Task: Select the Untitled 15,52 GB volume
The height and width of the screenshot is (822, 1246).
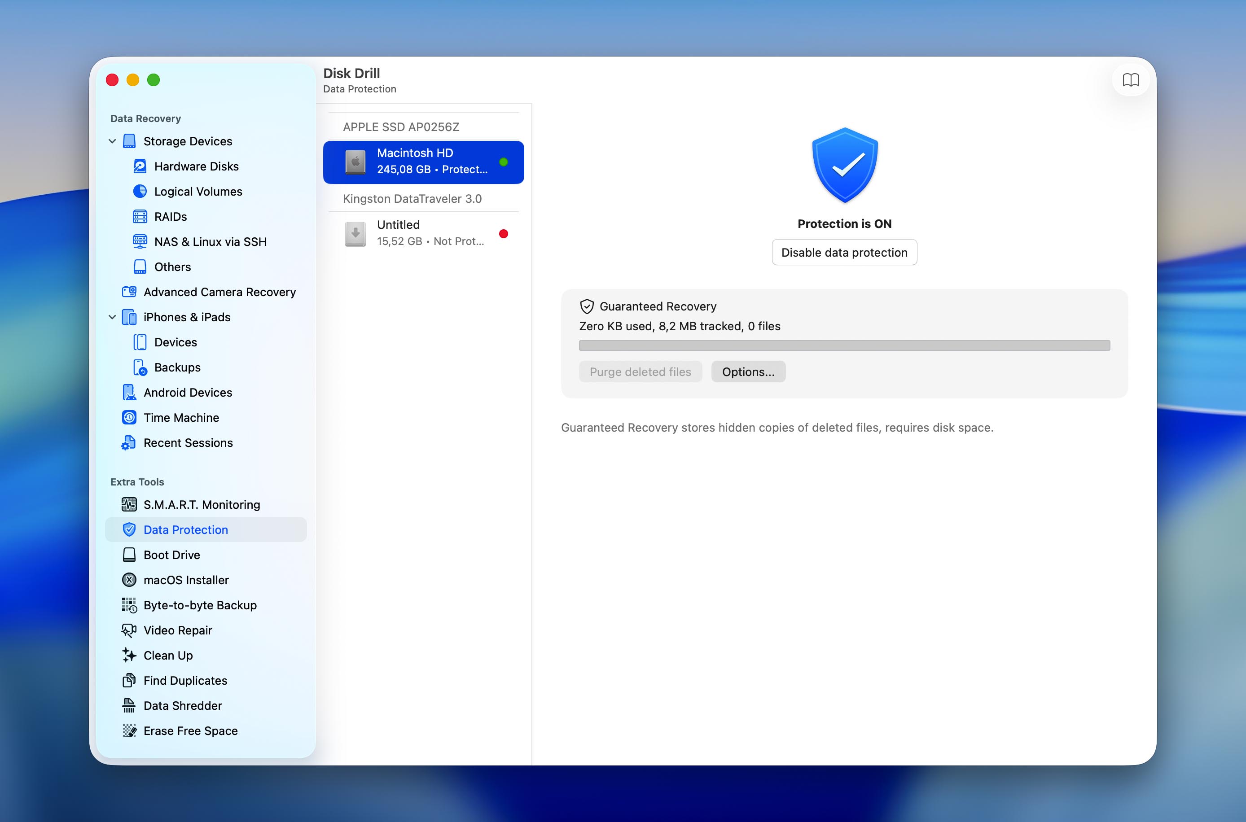Action: point(423,234)
